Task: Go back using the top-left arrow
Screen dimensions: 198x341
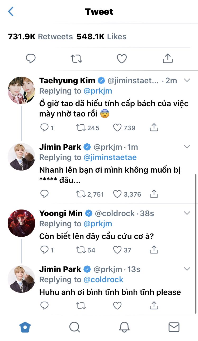Action: click(x=11, y=12)
